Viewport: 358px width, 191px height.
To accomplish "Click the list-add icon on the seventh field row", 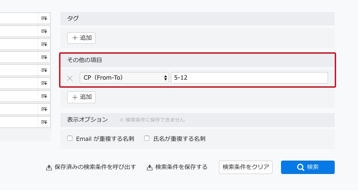I will pyautogui.click(x=44, y=96).
